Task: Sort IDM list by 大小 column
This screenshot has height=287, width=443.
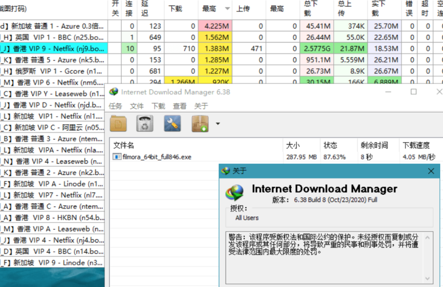Action: 301,145
